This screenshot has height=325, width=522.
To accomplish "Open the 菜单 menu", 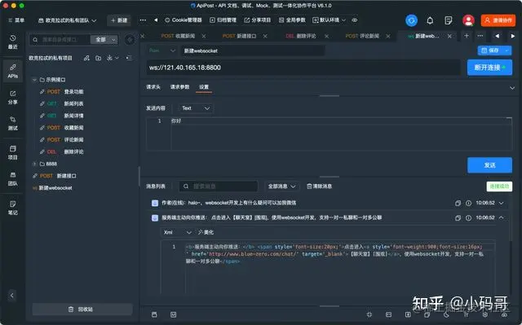I will point(16,20).
